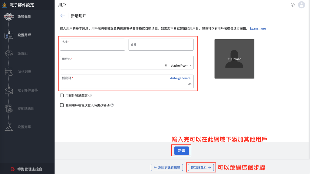The image size is (310, 174).
Task: Click the 設置完畢 flag mountain icon
Action: point(9,127)
